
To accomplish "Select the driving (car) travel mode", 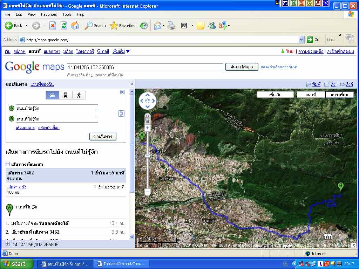I will point(52,95).
